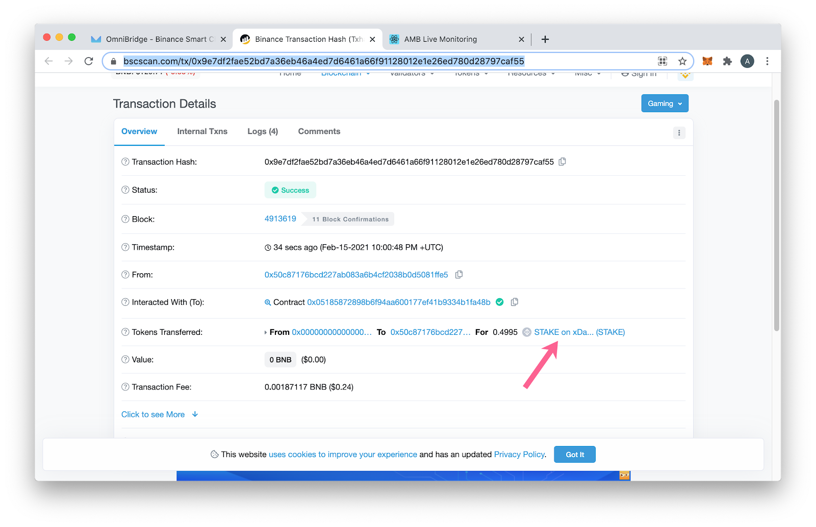Image resolution: width=816 pixels, height=527 pixels.
Task: Open the Privacy Policy link
Action: pos(519,454)
